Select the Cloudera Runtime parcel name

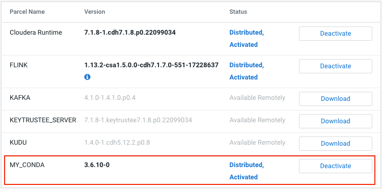click(36, 33)
